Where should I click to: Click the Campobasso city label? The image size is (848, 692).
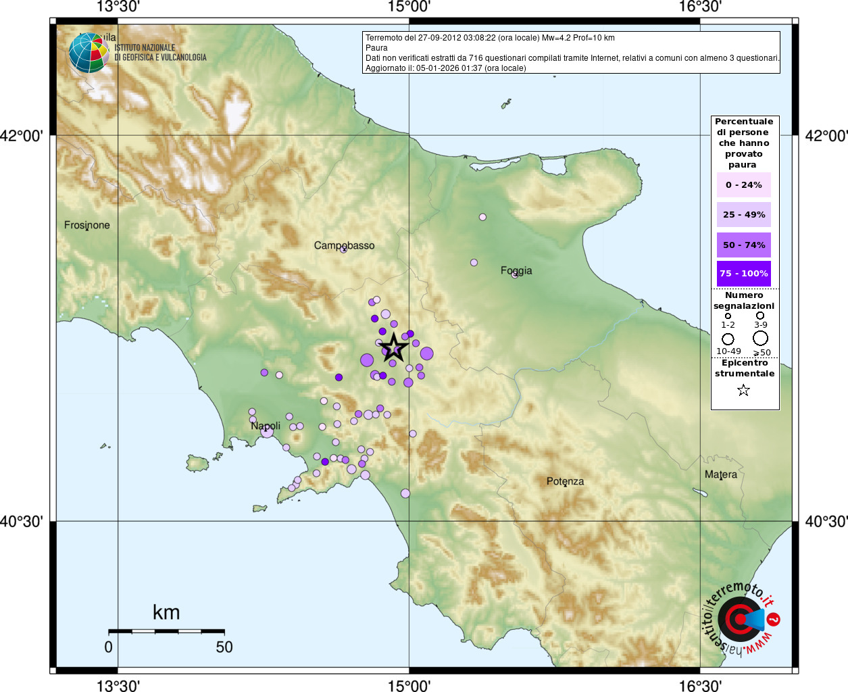pyautogui.click(x=344, y=245)
